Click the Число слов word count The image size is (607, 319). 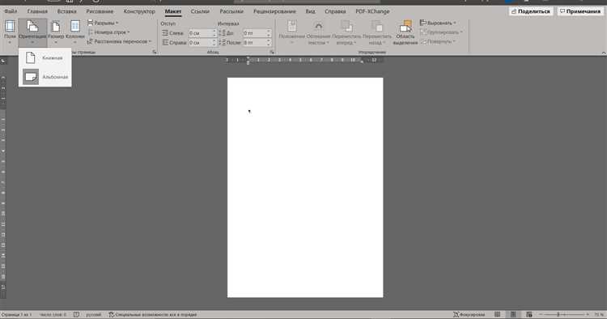coord(53,315)
